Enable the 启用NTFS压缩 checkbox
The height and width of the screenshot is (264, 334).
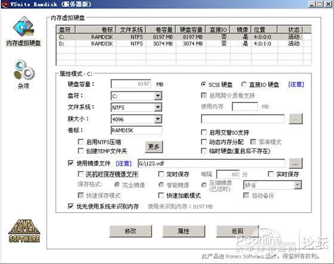point(81,142)
